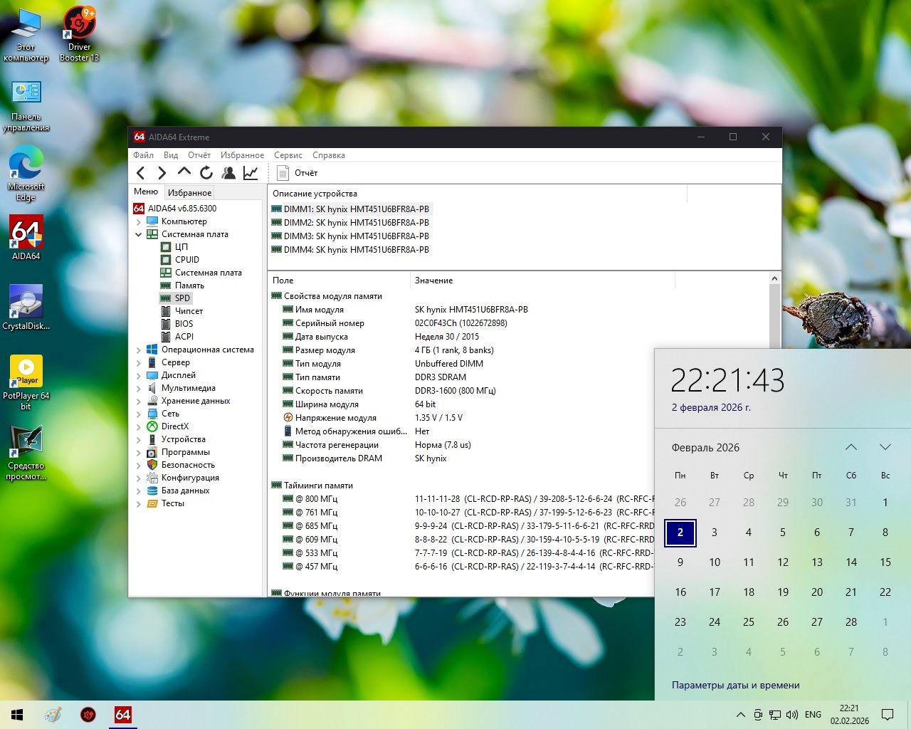Click the Windows Start button
This screenshot has width=911, height=729.
17,715
